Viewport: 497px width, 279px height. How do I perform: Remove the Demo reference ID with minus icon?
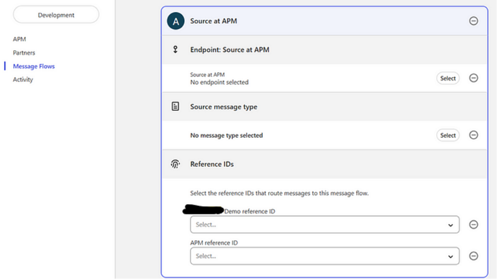pyautogui.click(x=473, y=225)
